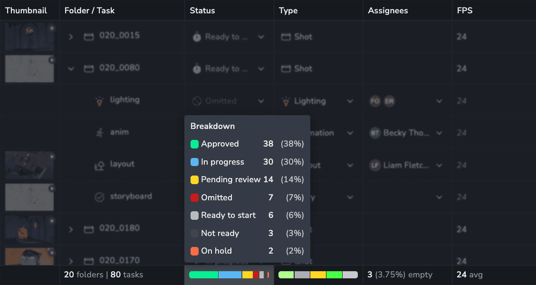Click the anim task running figure icon
This screenshot has width=536, height=285.
[99, 133]
